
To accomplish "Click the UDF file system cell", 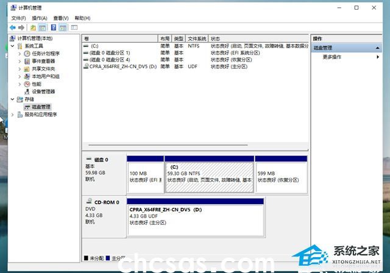I will (193, 66).
